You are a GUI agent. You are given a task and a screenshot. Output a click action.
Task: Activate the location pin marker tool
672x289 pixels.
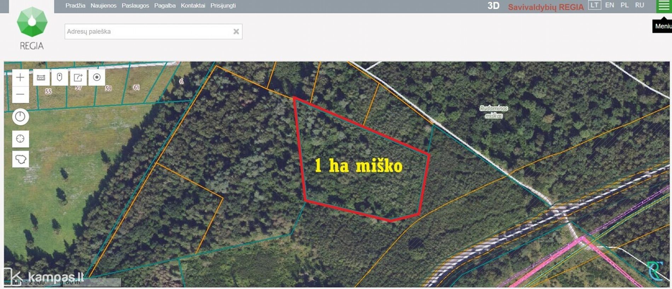coord(59,77)
